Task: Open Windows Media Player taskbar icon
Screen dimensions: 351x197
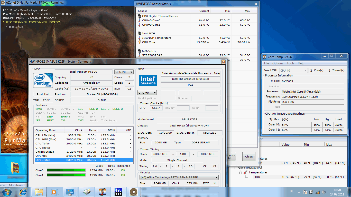Action: click(x=54, y=192)
